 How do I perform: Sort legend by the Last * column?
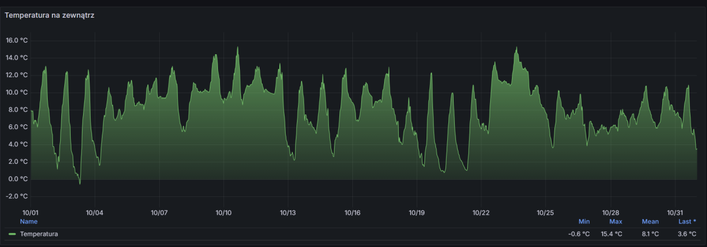tap(687, 222)
